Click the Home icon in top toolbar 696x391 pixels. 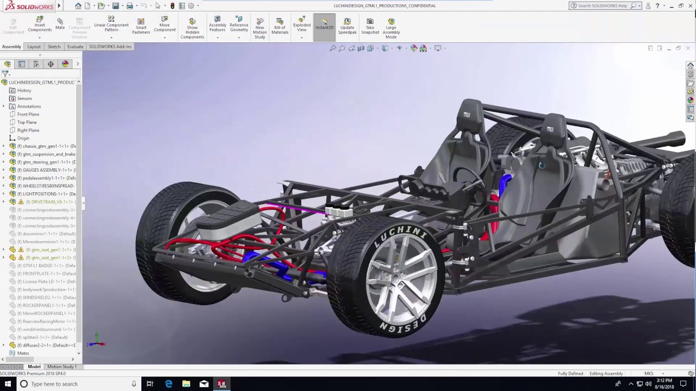78,6
